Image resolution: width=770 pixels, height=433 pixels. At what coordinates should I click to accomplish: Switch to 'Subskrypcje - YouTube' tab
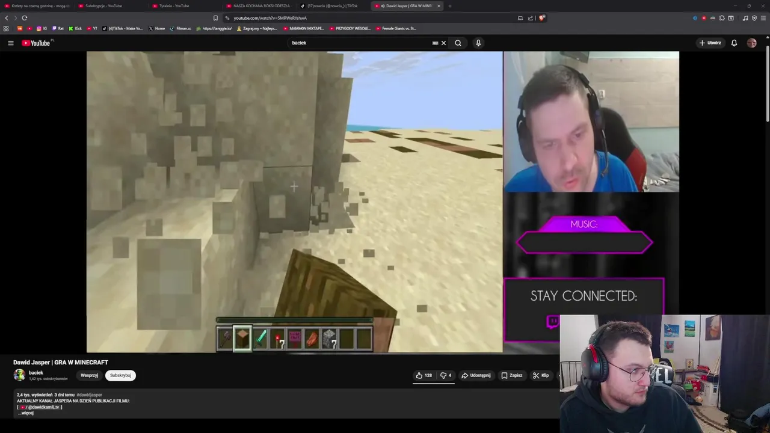tap(111, 6)
